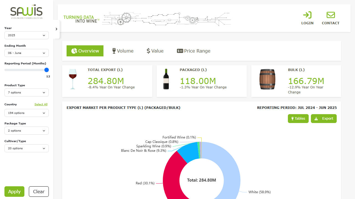Click the SAWIS logo
The width and height of the screenshot is (355, 199).
(27, 11)
